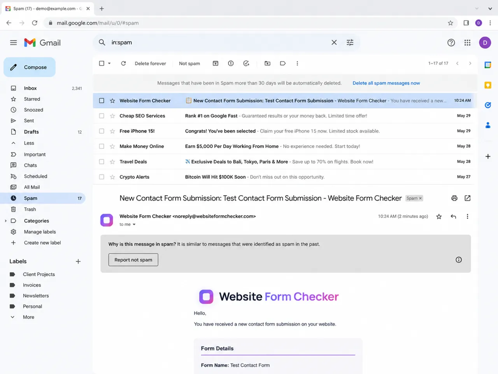This screenshot has height=374, width=498.
Task: Remove the Spam label chip
Action: point(420,198)
